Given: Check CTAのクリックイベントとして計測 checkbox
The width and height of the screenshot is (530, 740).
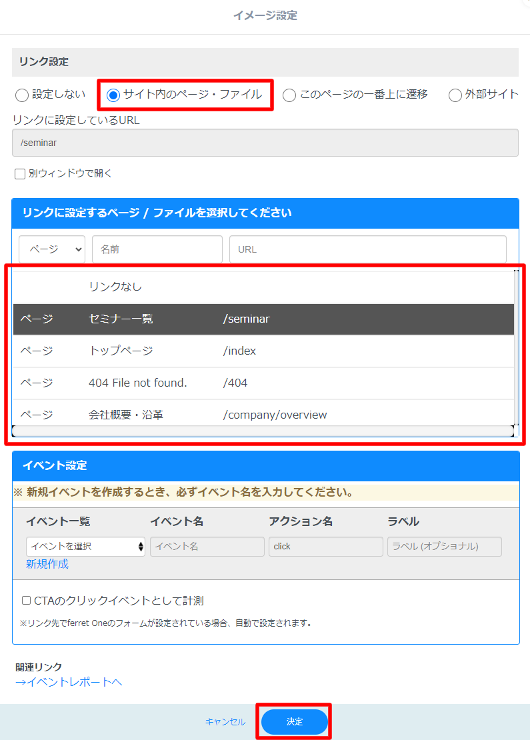Looking at the screenshot, I should pos(27,600).
